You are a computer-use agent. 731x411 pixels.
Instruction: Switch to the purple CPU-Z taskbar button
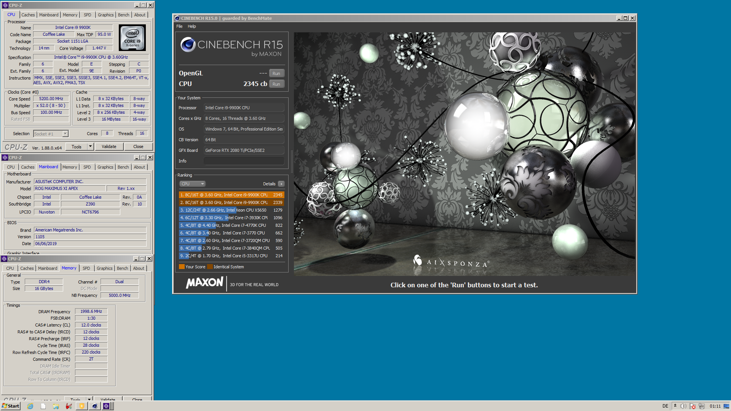tap(107, 406)
